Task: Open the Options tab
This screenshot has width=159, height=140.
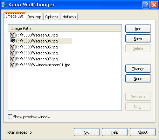Action: pyautogui.click(x=52, y=17)
